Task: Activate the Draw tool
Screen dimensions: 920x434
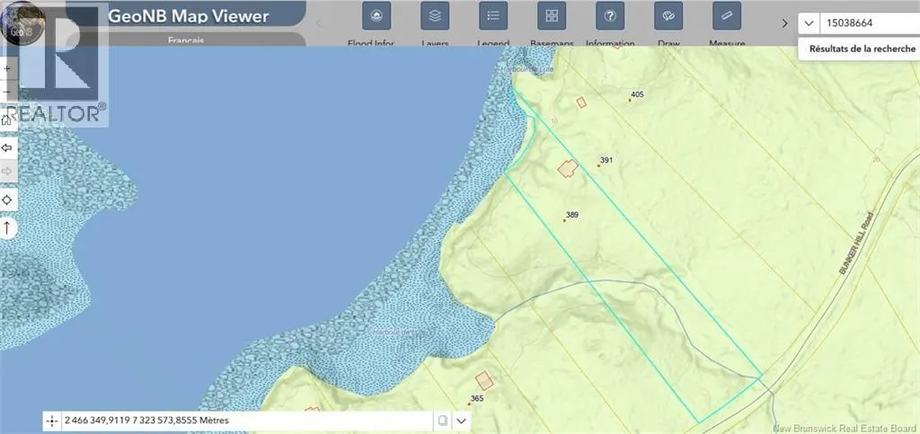Action: coord(668,16)
